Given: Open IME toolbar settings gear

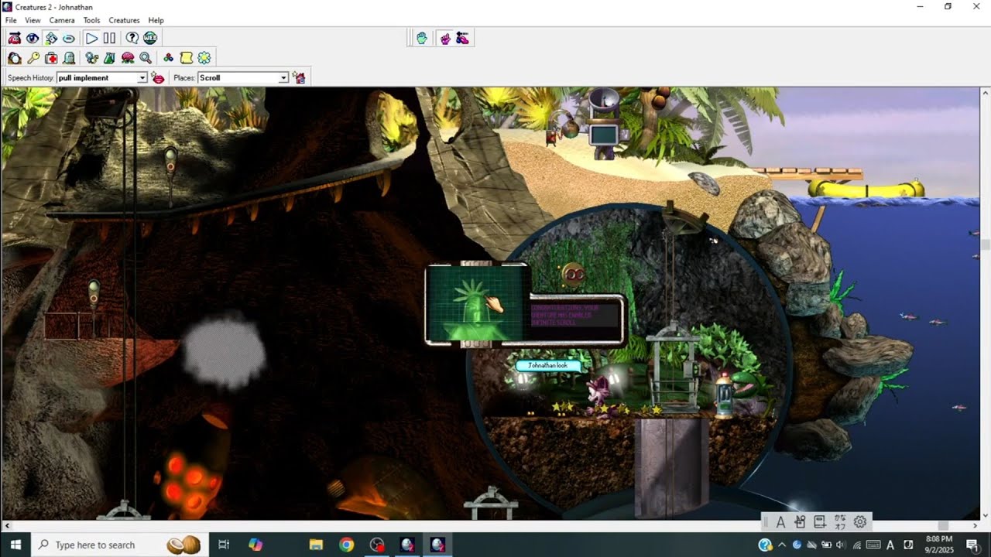Looking at the screenshot, I should 859,522.
